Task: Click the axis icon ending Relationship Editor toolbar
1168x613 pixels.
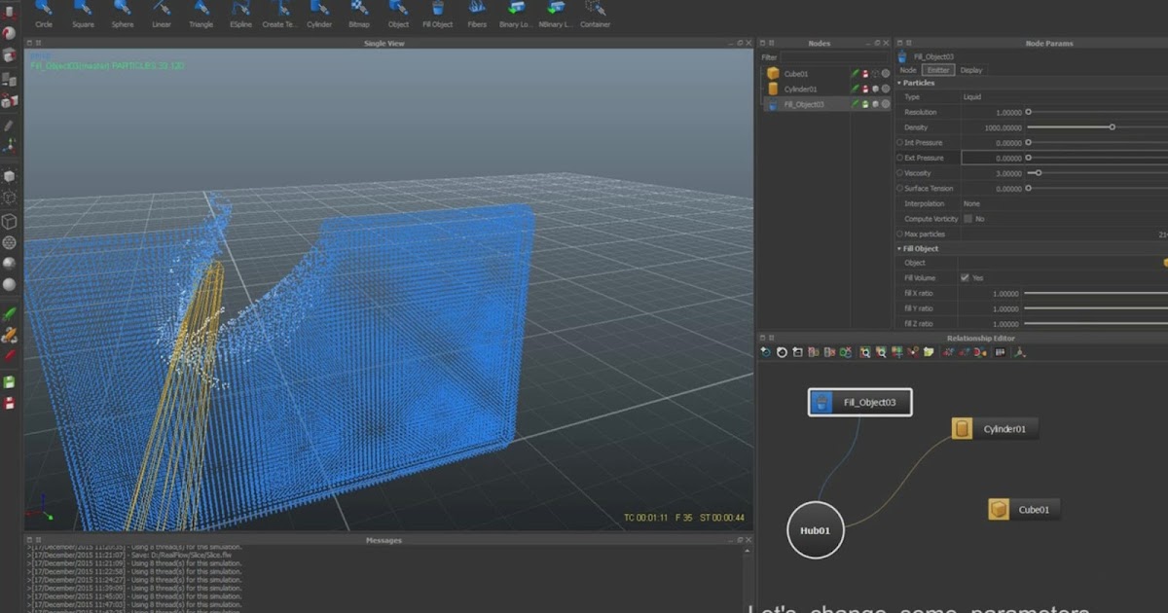Action: 1020,352
